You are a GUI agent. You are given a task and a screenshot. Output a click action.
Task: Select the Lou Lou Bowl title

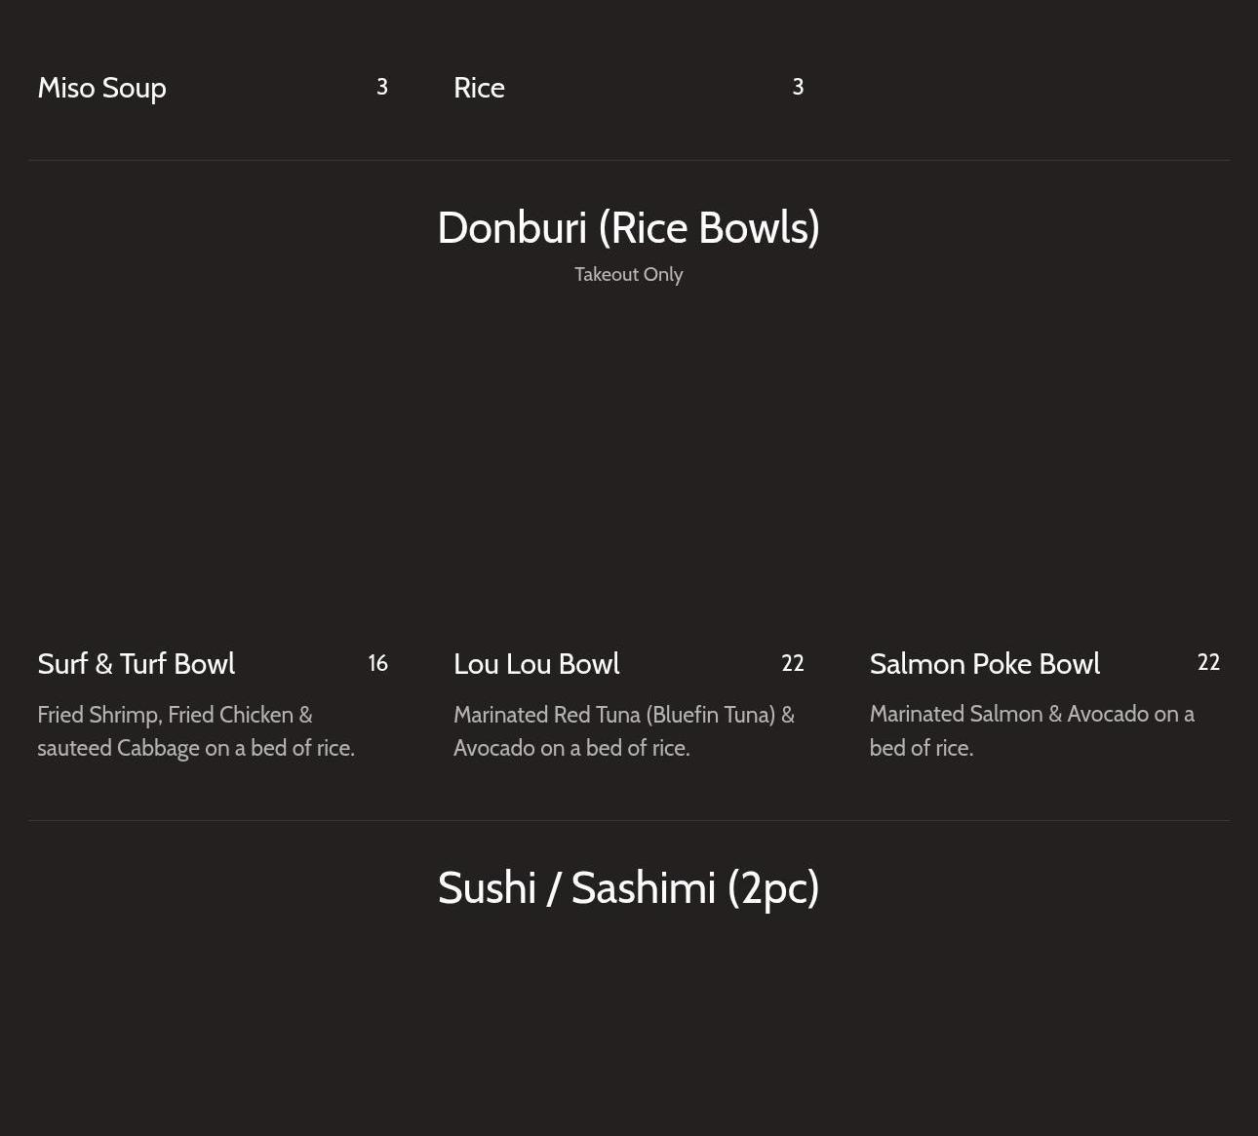pos(536,664)
